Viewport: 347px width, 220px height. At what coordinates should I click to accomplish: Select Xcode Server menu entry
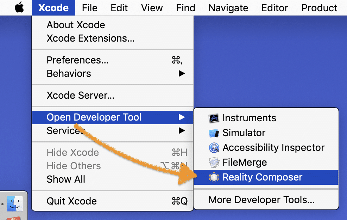point(80,95)
